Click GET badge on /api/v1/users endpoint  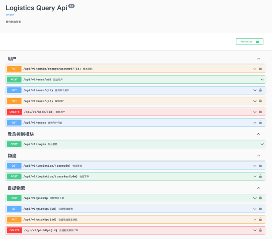(x=14, y=123)
